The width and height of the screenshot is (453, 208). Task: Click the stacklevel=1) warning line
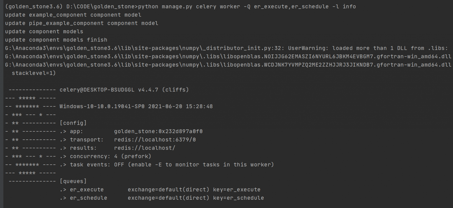34,73
